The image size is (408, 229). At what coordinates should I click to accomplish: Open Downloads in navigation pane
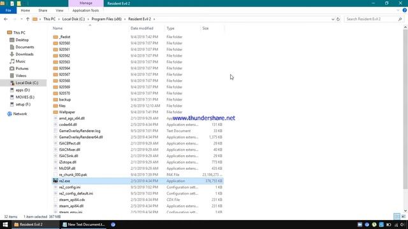(24, 54)
